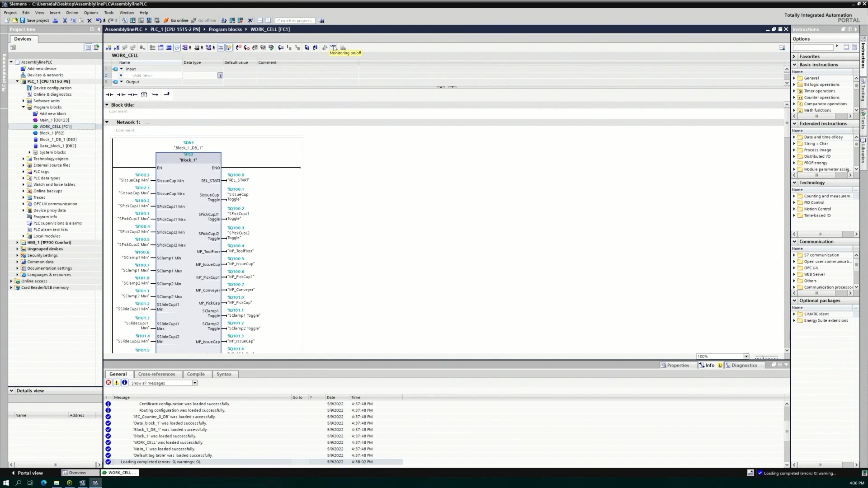The image size is (868, 488).
Task: Click the Go online button
Action: 176,20
